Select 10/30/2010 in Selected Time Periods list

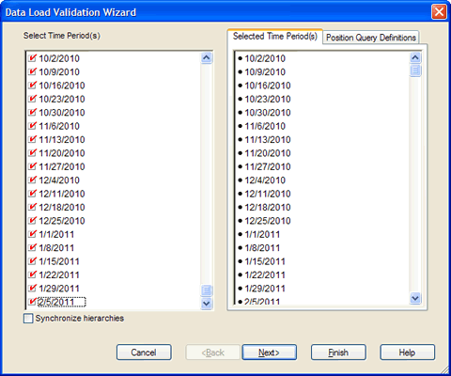coord(268,112)
